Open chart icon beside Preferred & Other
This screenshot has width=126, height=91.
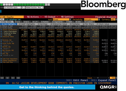click(1, 33)
